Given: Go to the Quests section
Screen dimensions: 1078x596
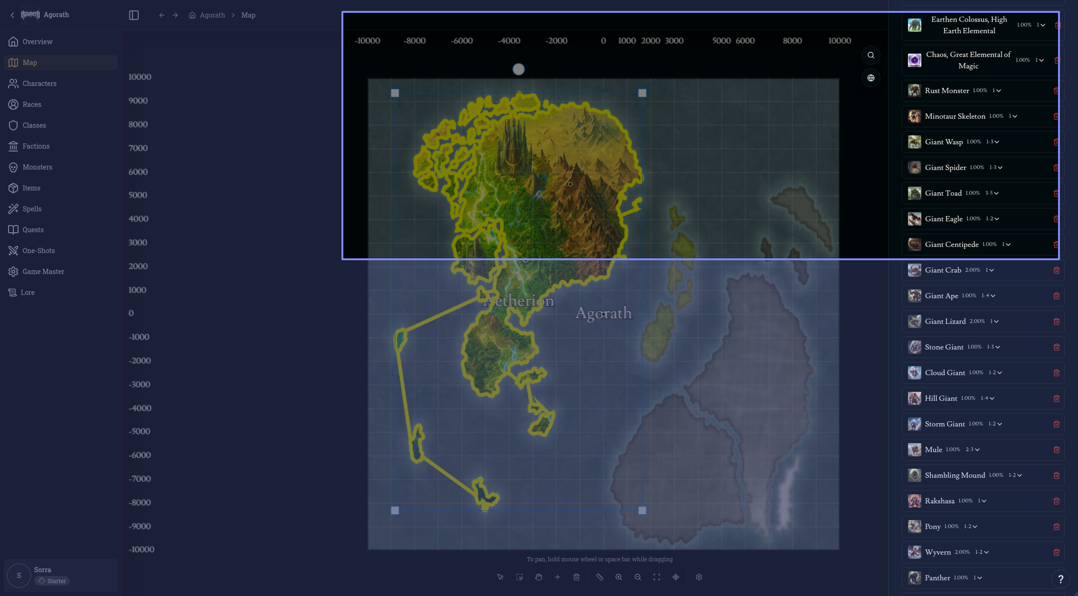Looking at the screenshot, I should tap(33, 230).
